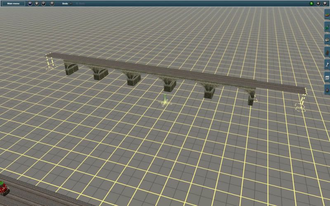Open the Tools tab with wrench icon
This screenshot has height=206, width=330.
coord(327,65)
